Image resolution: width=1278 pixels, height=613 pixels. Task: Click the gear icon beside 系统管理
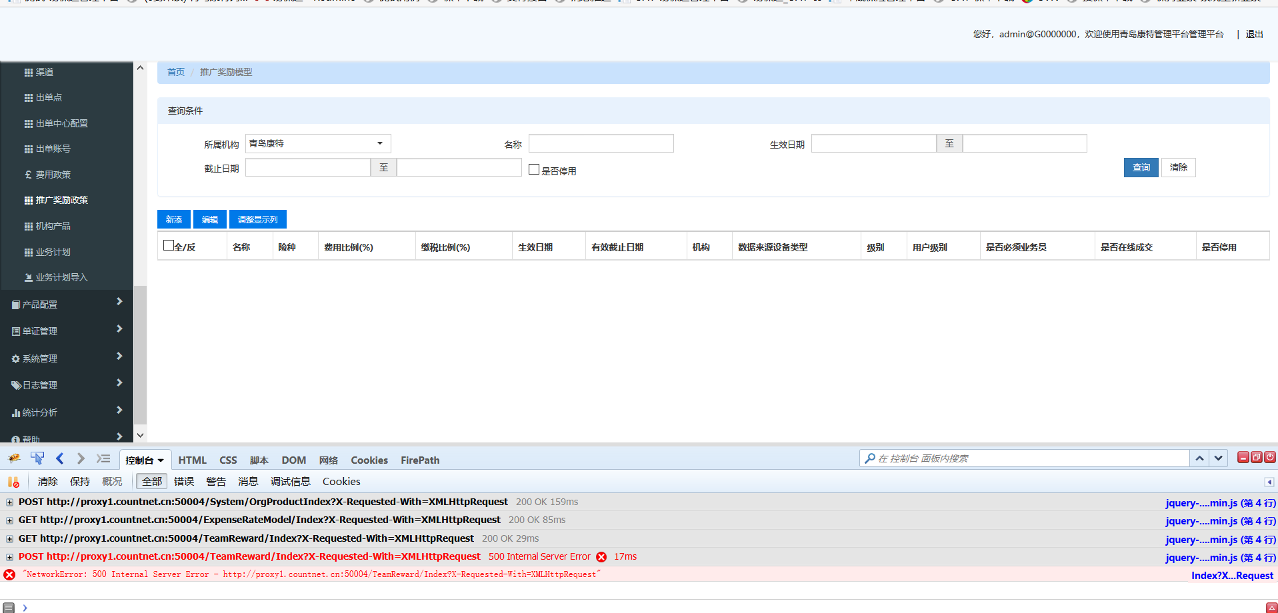16,358
